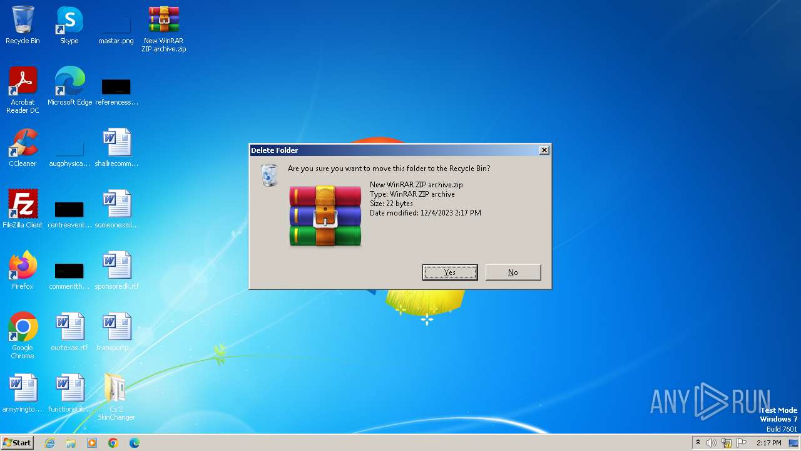Screen dimensions: 801x451
Task: Select the shallrecomm document icon
Action: 116,148
